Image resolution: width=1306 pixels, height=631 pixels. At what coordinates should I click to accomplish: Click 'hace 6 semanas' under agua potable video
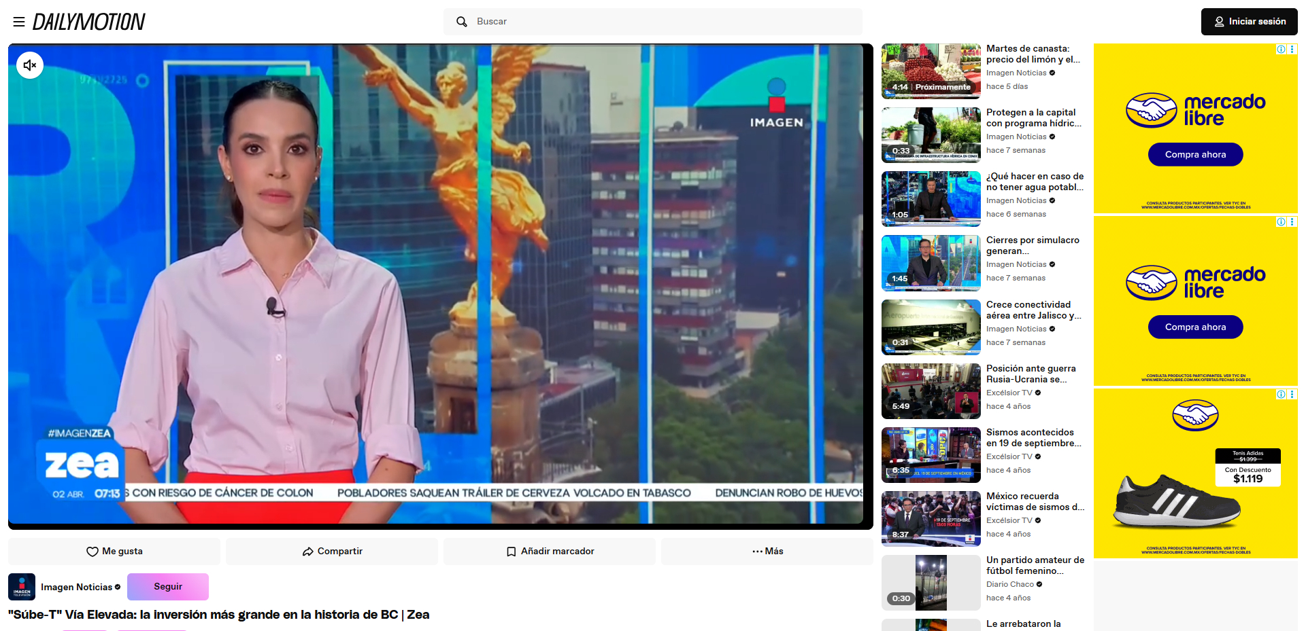click(x=1016, y=215)
